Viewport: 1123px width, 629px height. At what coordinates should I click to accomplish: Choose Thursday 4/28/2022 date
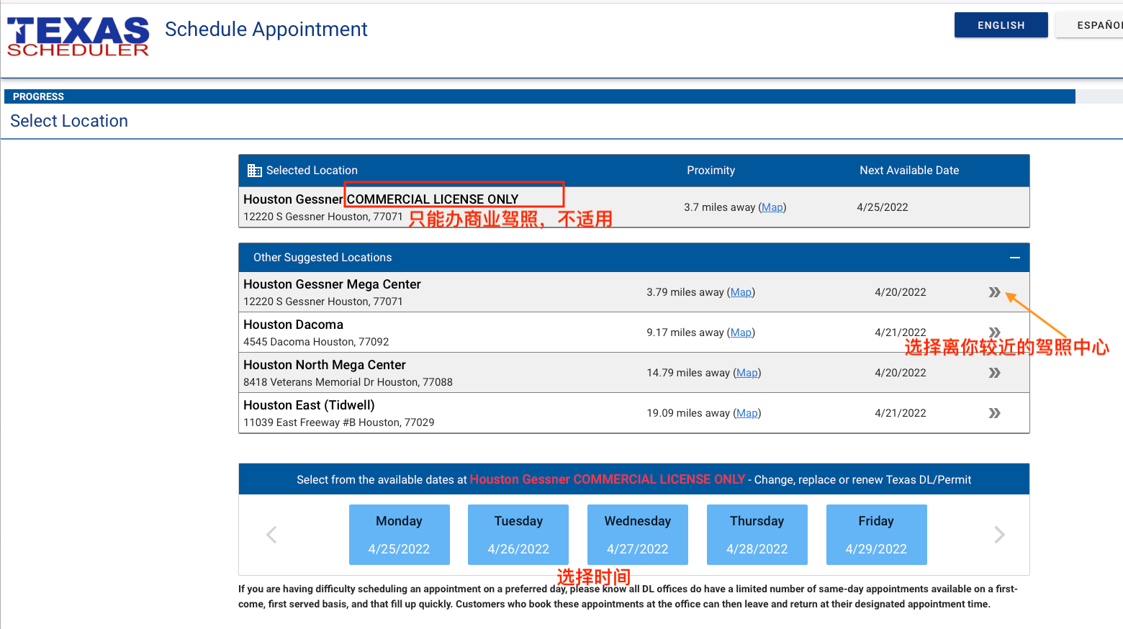(x=757, y=535)
